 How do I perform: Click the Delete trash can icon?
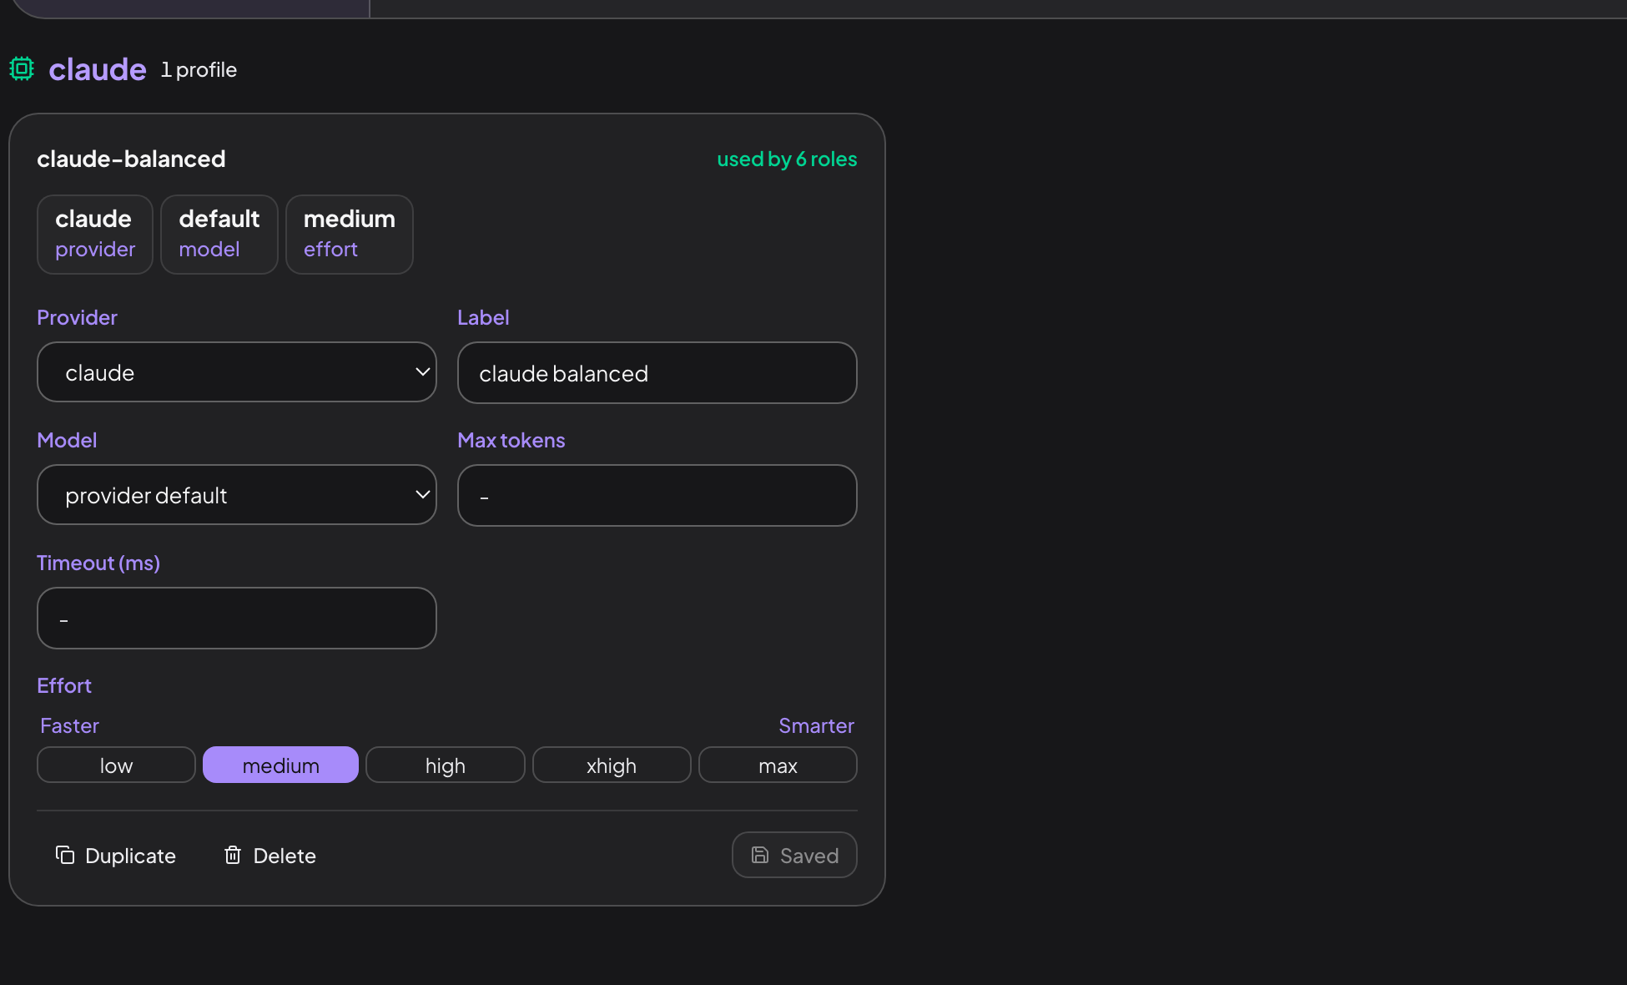coord(233,855)
